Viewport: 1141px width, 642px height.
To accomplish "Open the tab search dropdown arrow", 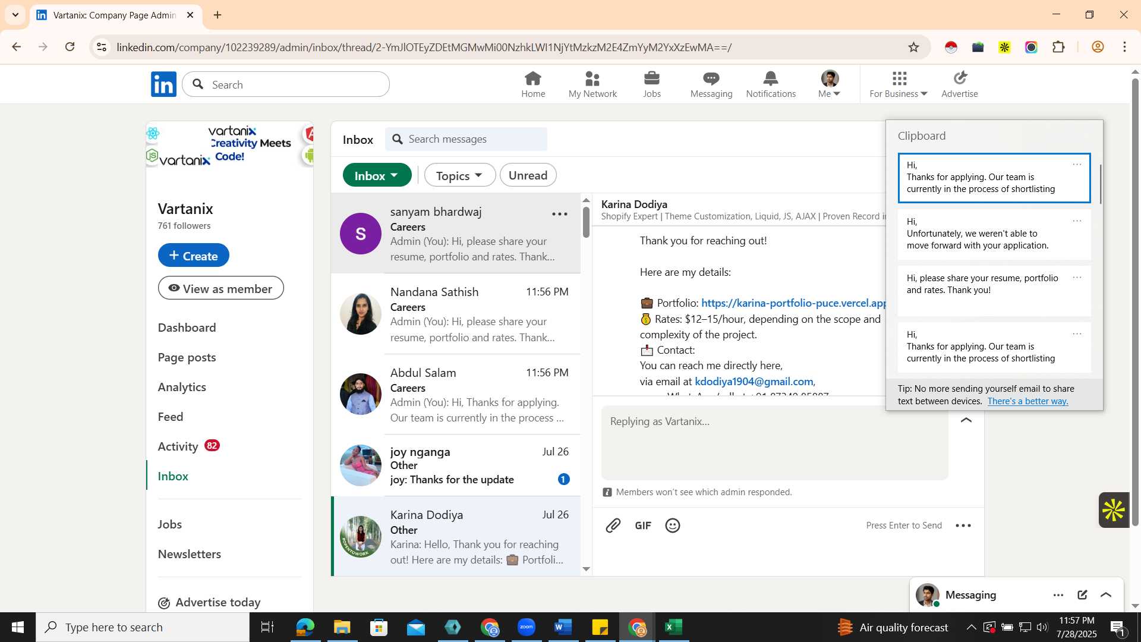I will coord(15,15).
